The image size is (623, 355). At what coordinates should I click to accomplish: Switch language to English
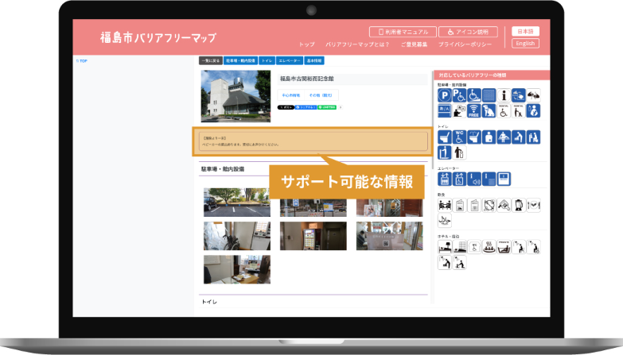(525, 43)
